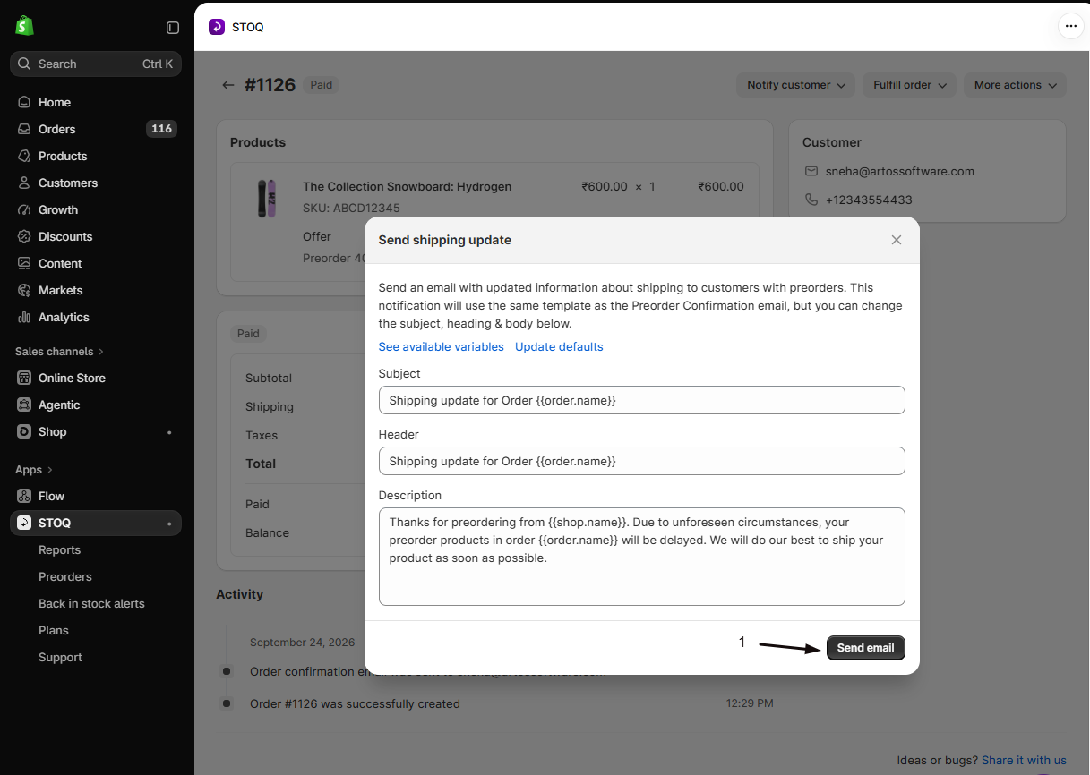Click the customer phone icon
Viewport: 1090px width, 775px height.
tap(811, 200)
